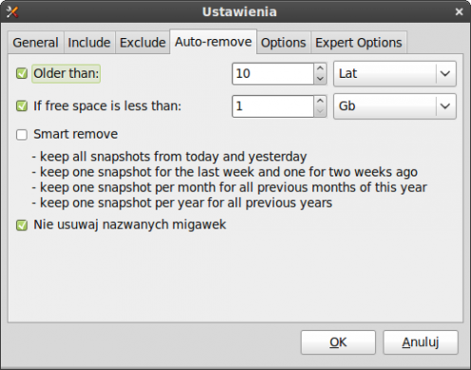Image resolution: width=471 pixels, height=370 pixels.
Task: Disable the If free space is less than option
Action: (x=22, y=106)
